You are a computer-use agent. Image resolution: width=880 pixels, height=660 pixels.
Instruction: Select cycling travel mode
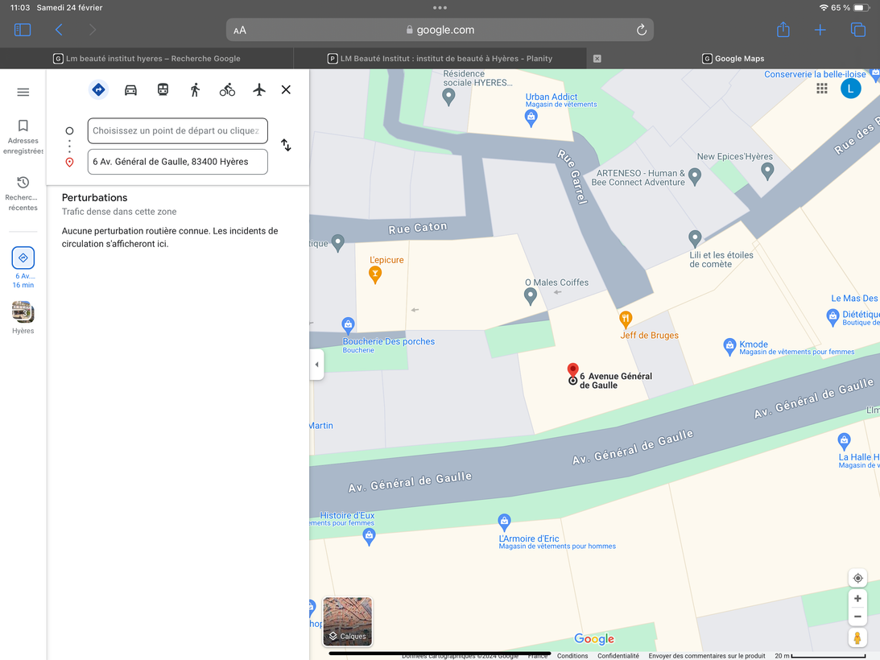tap(227, 90)
